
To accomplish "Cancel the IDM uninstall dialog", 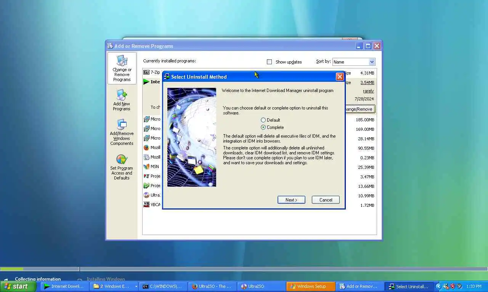I will (x=326, y=200).
